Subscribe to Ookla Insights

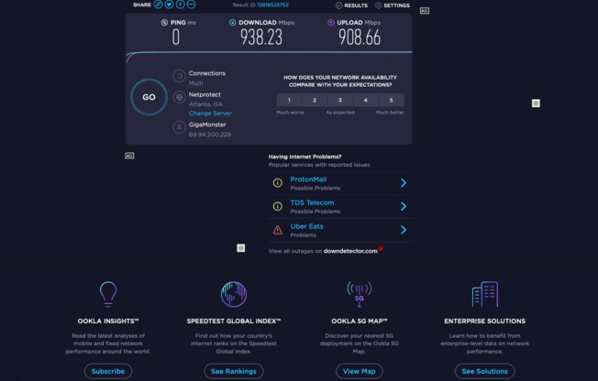click(108, 371)
